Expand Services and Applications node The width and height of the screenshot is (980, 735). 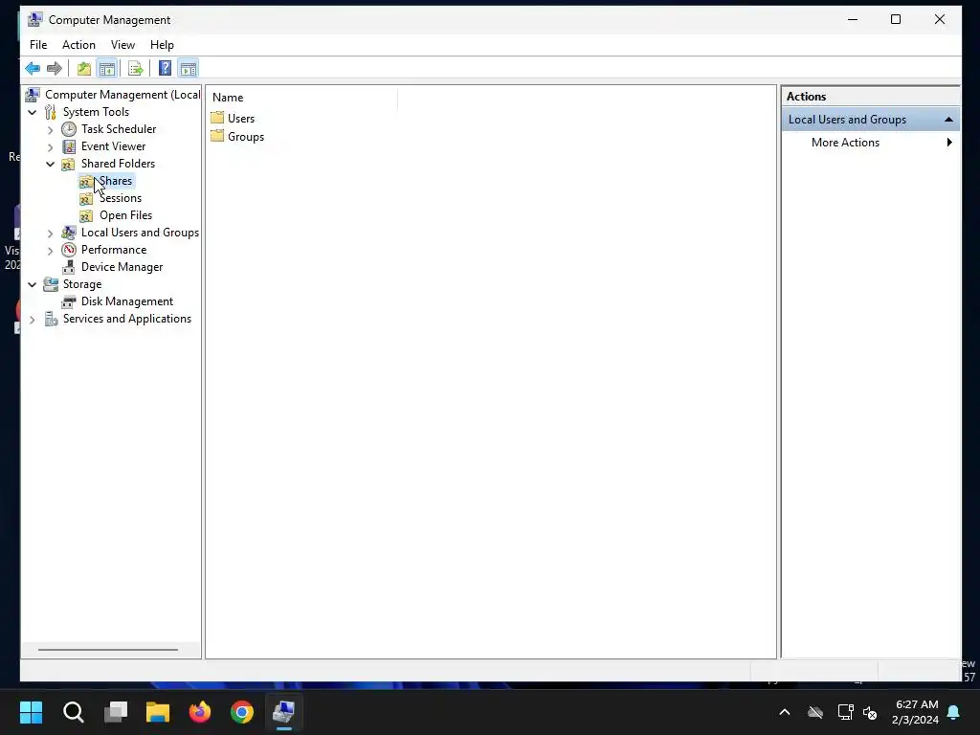(x=32, y=320)
